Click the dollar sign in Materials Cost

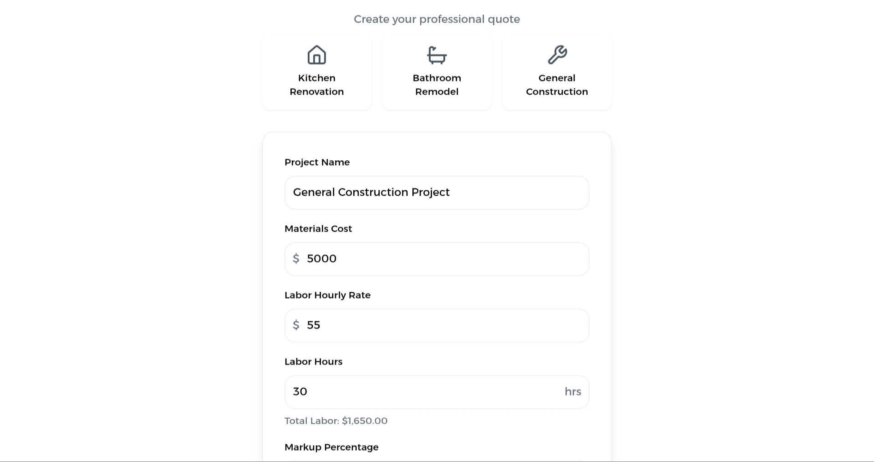pos(296,259)
